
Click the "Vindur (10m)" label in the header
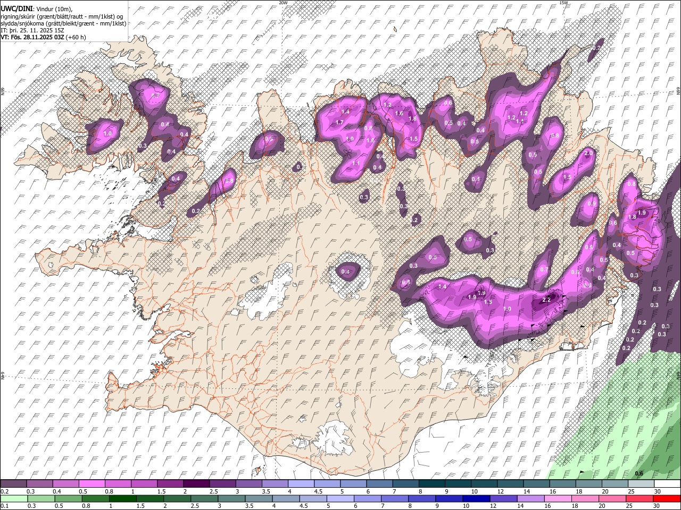(54, 9)
